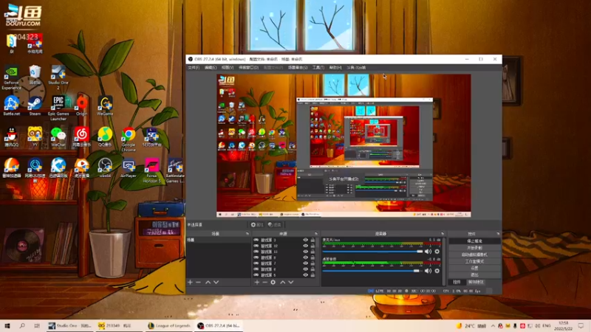Image resolution: width=591 pixels, height=332 pixels.
Task: Remove selected scene with minus icon
Action: (198, 282)
